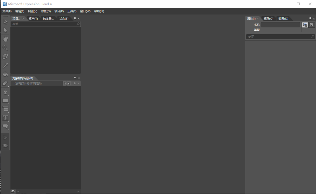Enable the properties view toggle
Image resolution: width=316 pixels, height=194 pixels.
point(305,25)
